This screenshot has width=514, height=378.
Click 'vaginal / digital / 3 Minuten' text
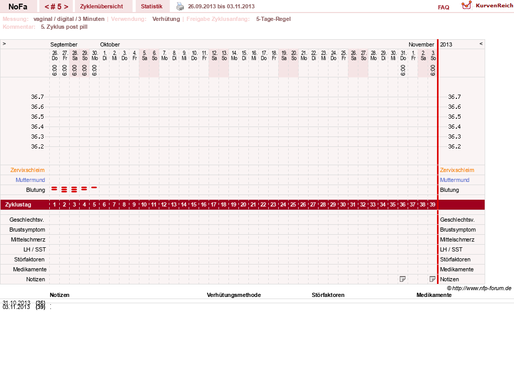[69, 19]
